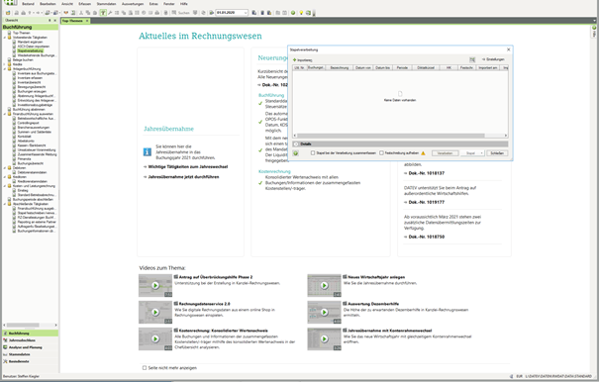The image size is (599, 382).
Task: Open the Stapel button dropdown arrow
Action: (482, 153)
